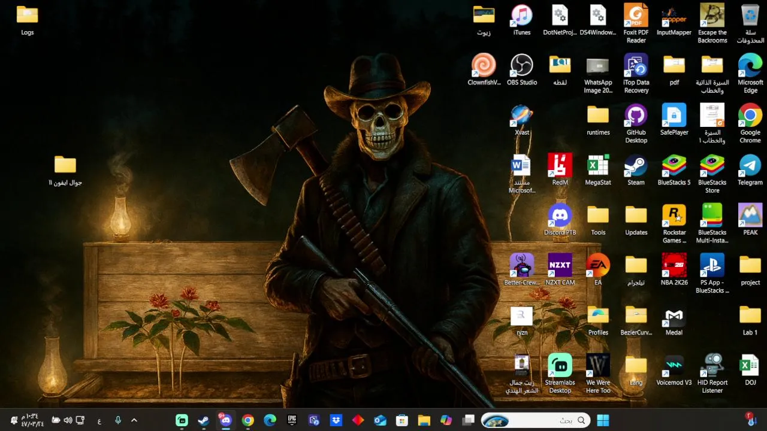Screen dimensions: 767x431
Task: Open the MegaStat Excel shortcut
Action: click(597, 170)
